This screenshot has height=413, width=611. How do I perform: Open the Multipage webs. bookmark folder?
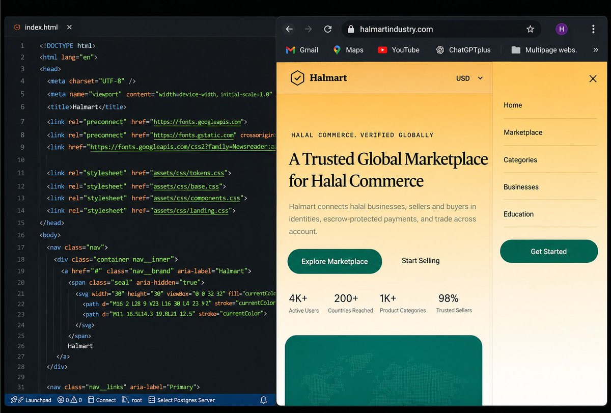[544, 50]
